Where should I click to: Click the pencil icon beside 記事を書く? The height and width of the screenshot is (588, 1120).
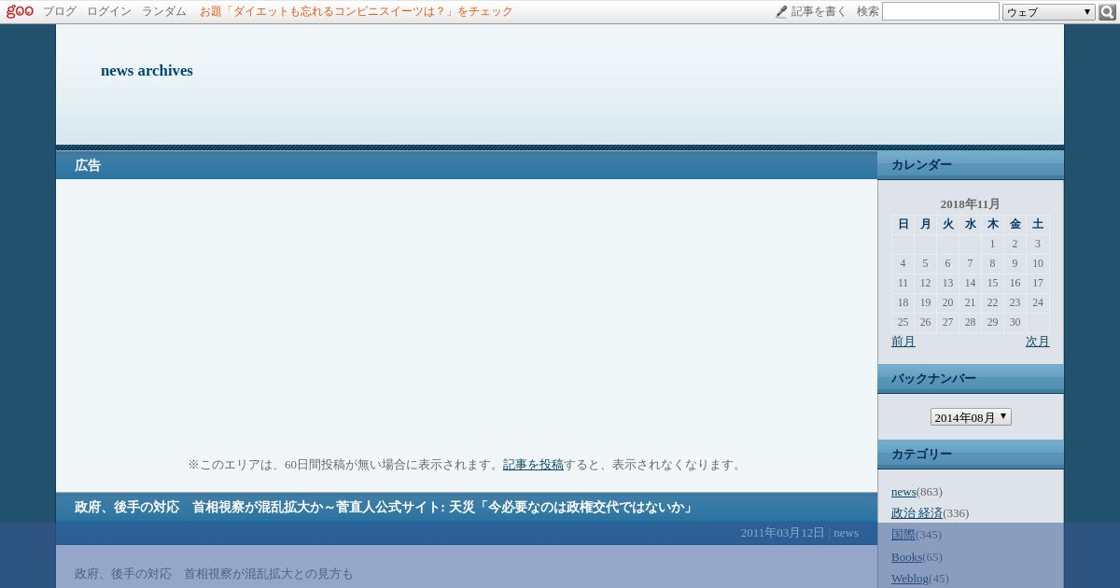(781, 12)
